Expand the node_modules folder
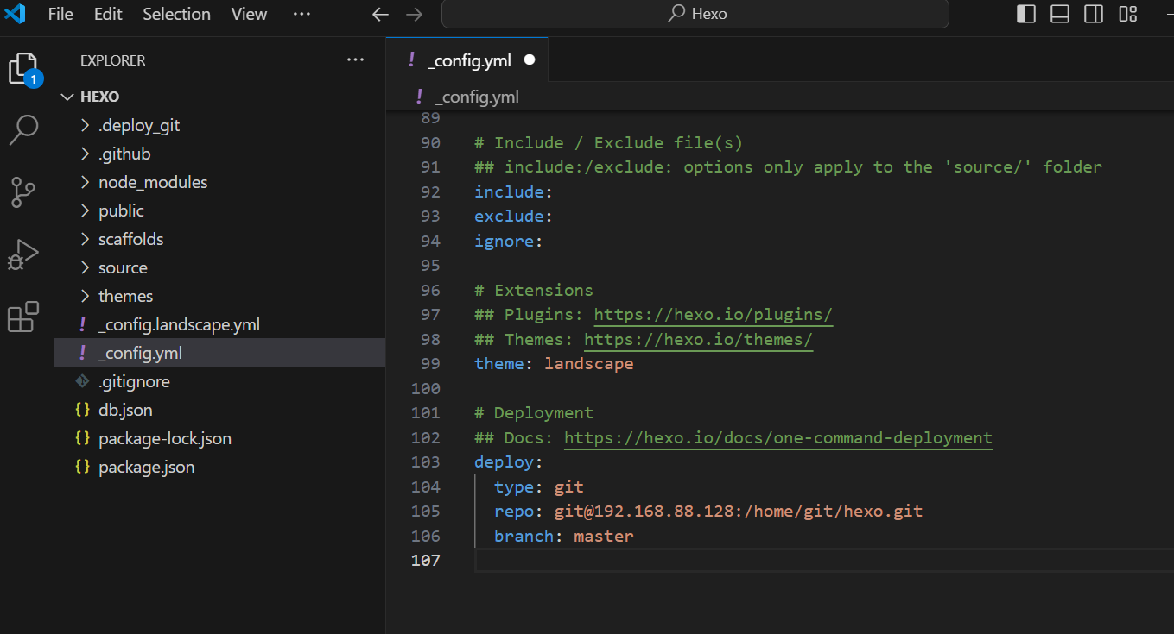This screenshot has width=1174, height=634. pyautogui.click(x=153, y=182)
